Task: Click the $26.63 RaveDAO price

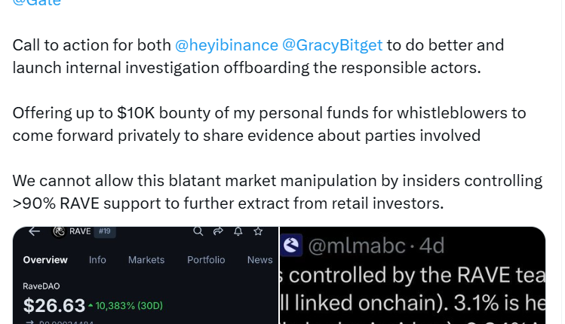Action: point(54,305)
